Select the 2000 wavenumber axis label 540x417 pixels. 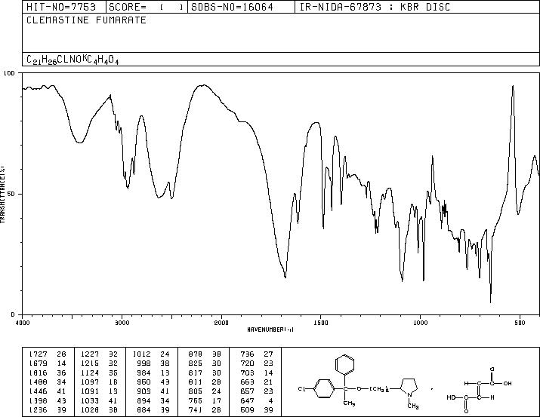click(221, 323)
